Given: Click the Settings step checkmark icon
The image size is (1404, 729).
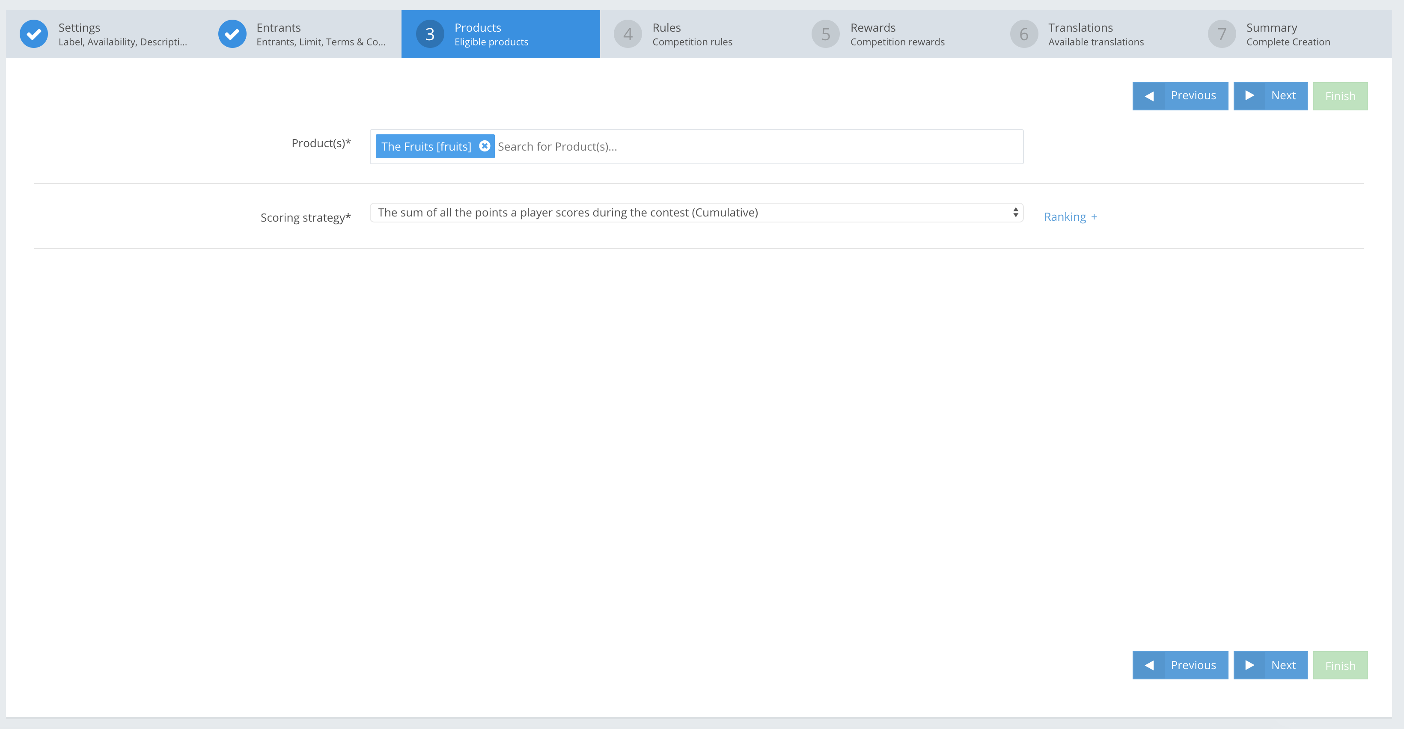Looking at the screenshot, I should tap(33, 33).
